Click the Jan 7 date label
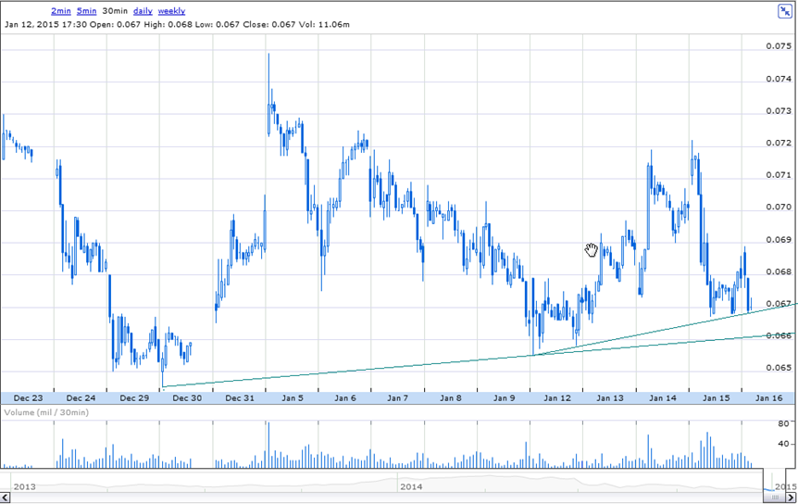The height and width of the screenshot is (504, 798). [397, 398]
